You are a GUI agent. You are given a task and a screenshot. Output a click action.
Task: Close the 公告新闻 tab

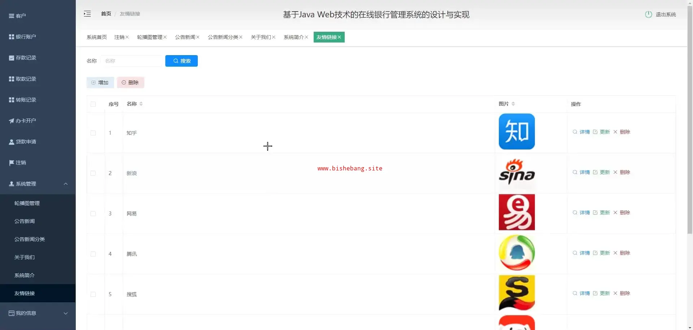click(x=198, y=37)
